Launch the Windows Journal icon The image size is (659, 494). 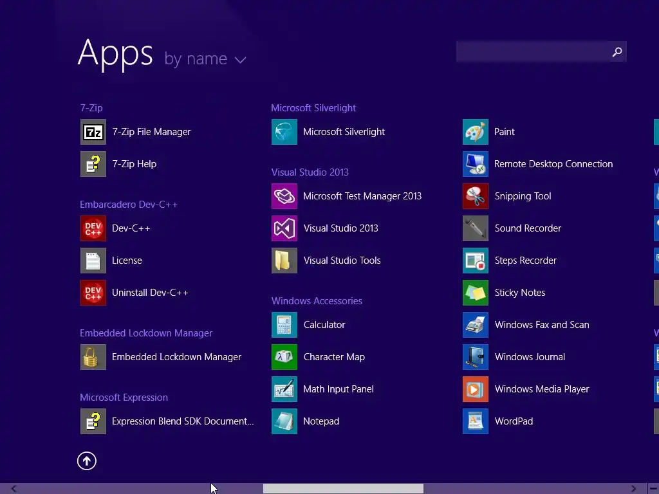tap(476, 356)
